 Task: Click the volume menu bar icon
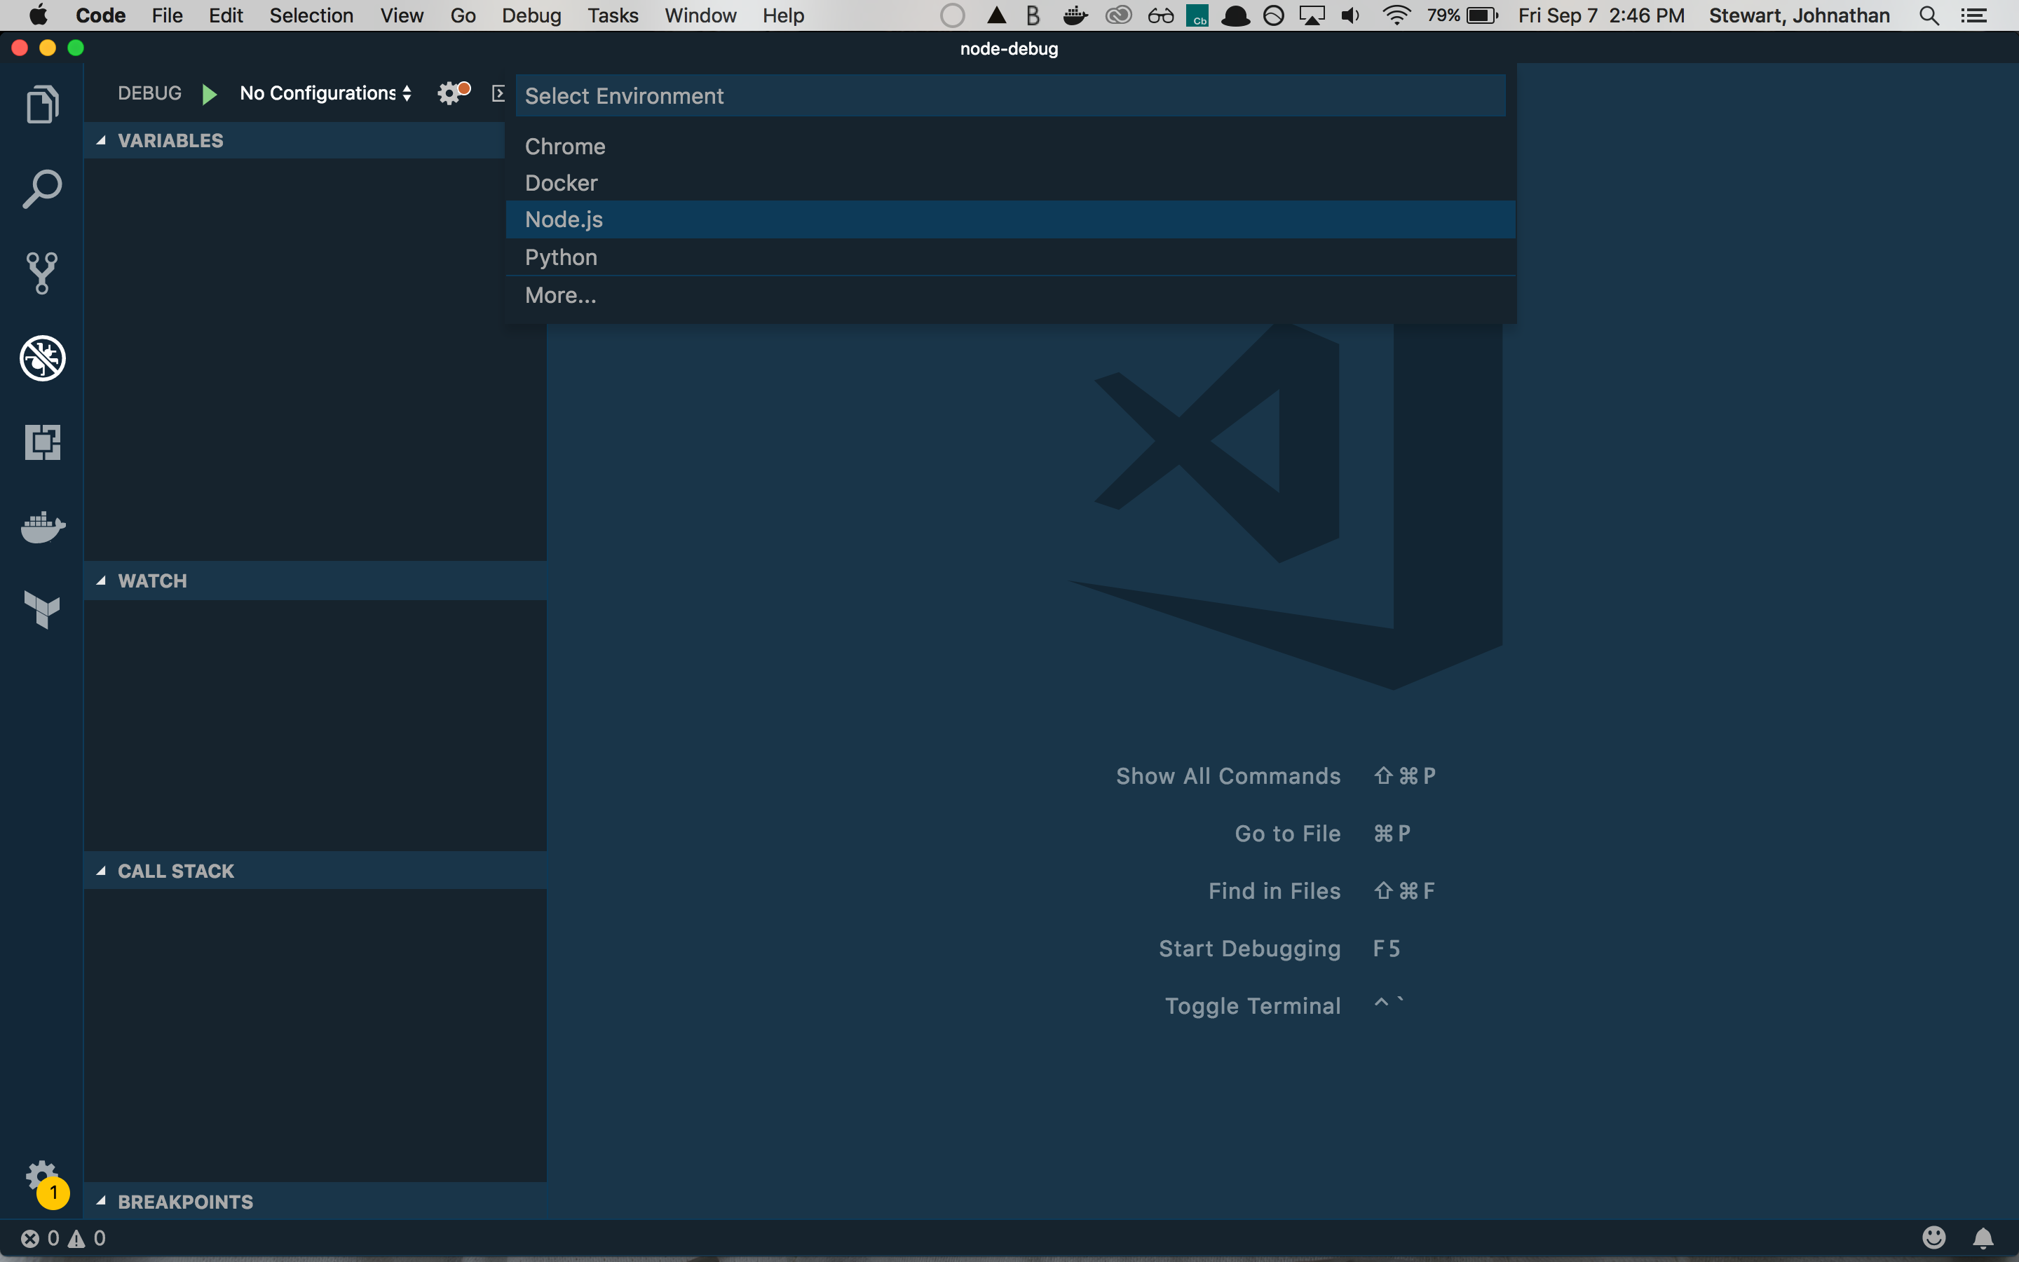1351,15
